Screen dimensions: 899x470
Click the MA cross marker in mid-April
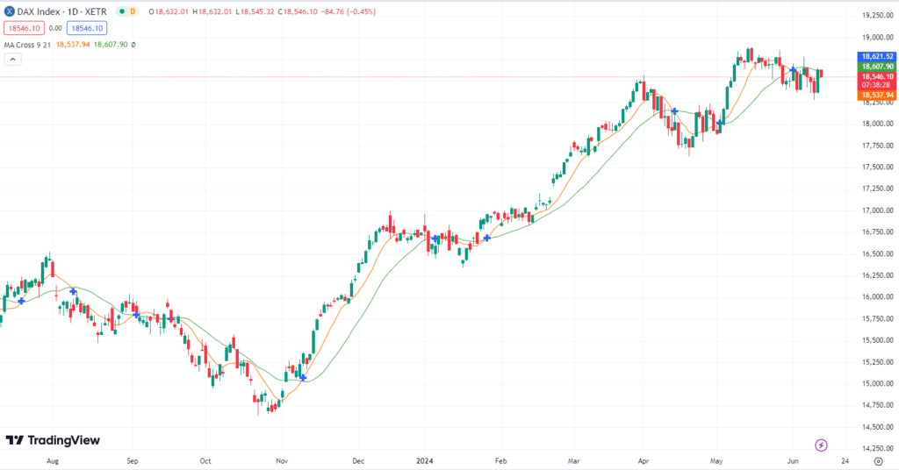coord(675,111)
